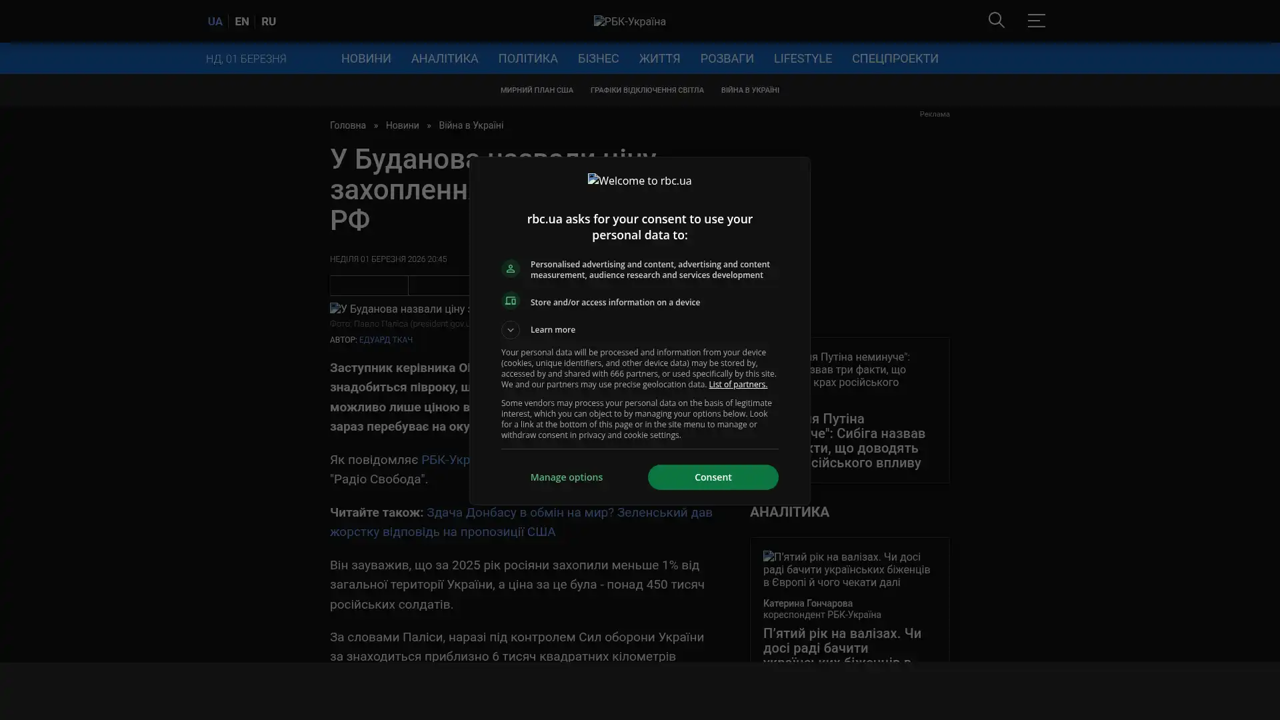The width and height of the screenshot is (1280, 720).
Task: Switch site language to EN
Action: click(x=241, y=21)
